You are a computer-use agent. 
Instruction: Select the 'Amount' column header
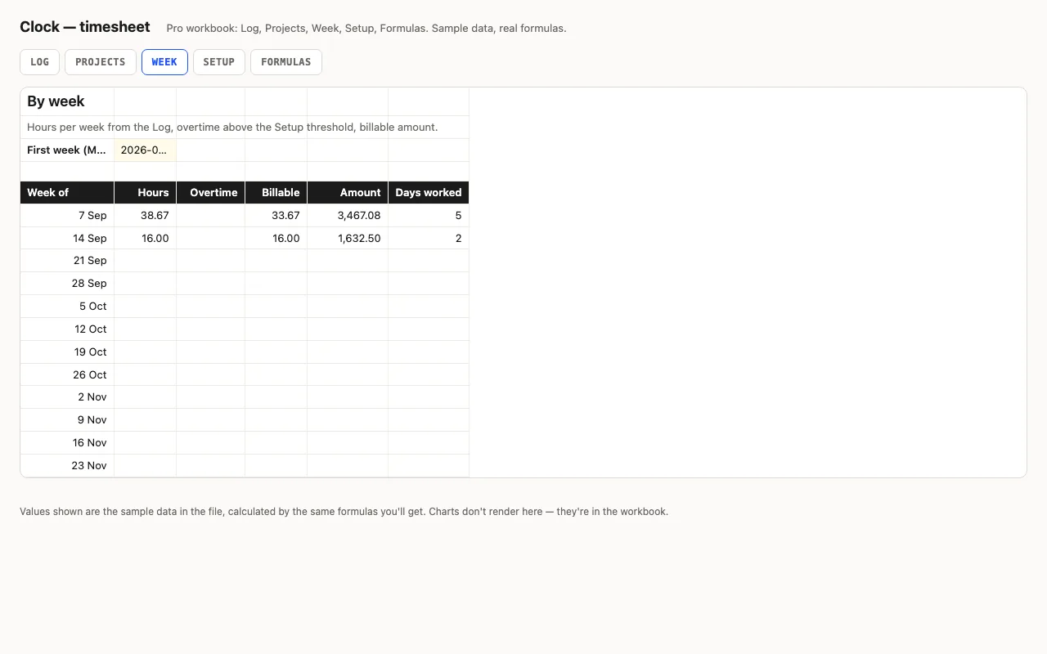point(348,193)
